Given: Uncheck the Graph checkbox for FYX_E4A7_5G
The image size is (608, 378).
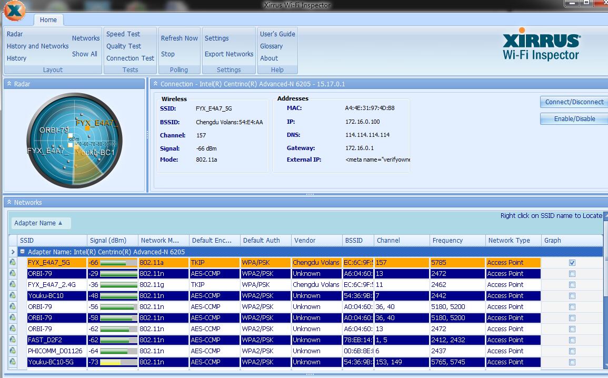Looking at the screenshot, I should coord(572,263).
